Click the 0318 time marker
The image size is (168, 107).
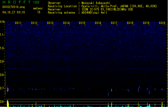(130, 23)
